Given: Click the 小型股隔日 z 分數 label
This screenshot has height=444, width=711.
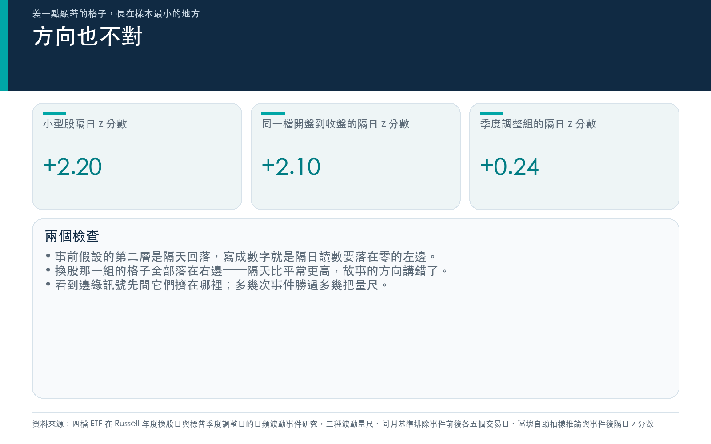Looking at the screenshot, I should pyautogui.click(x=85, y=124).
